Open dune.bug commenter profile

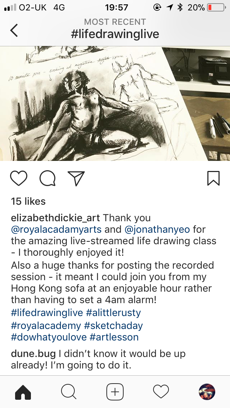pos(33,354)
